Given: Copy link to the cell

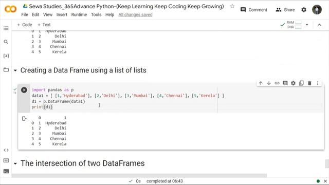Looking at the screenshot, I should (277, 83).
